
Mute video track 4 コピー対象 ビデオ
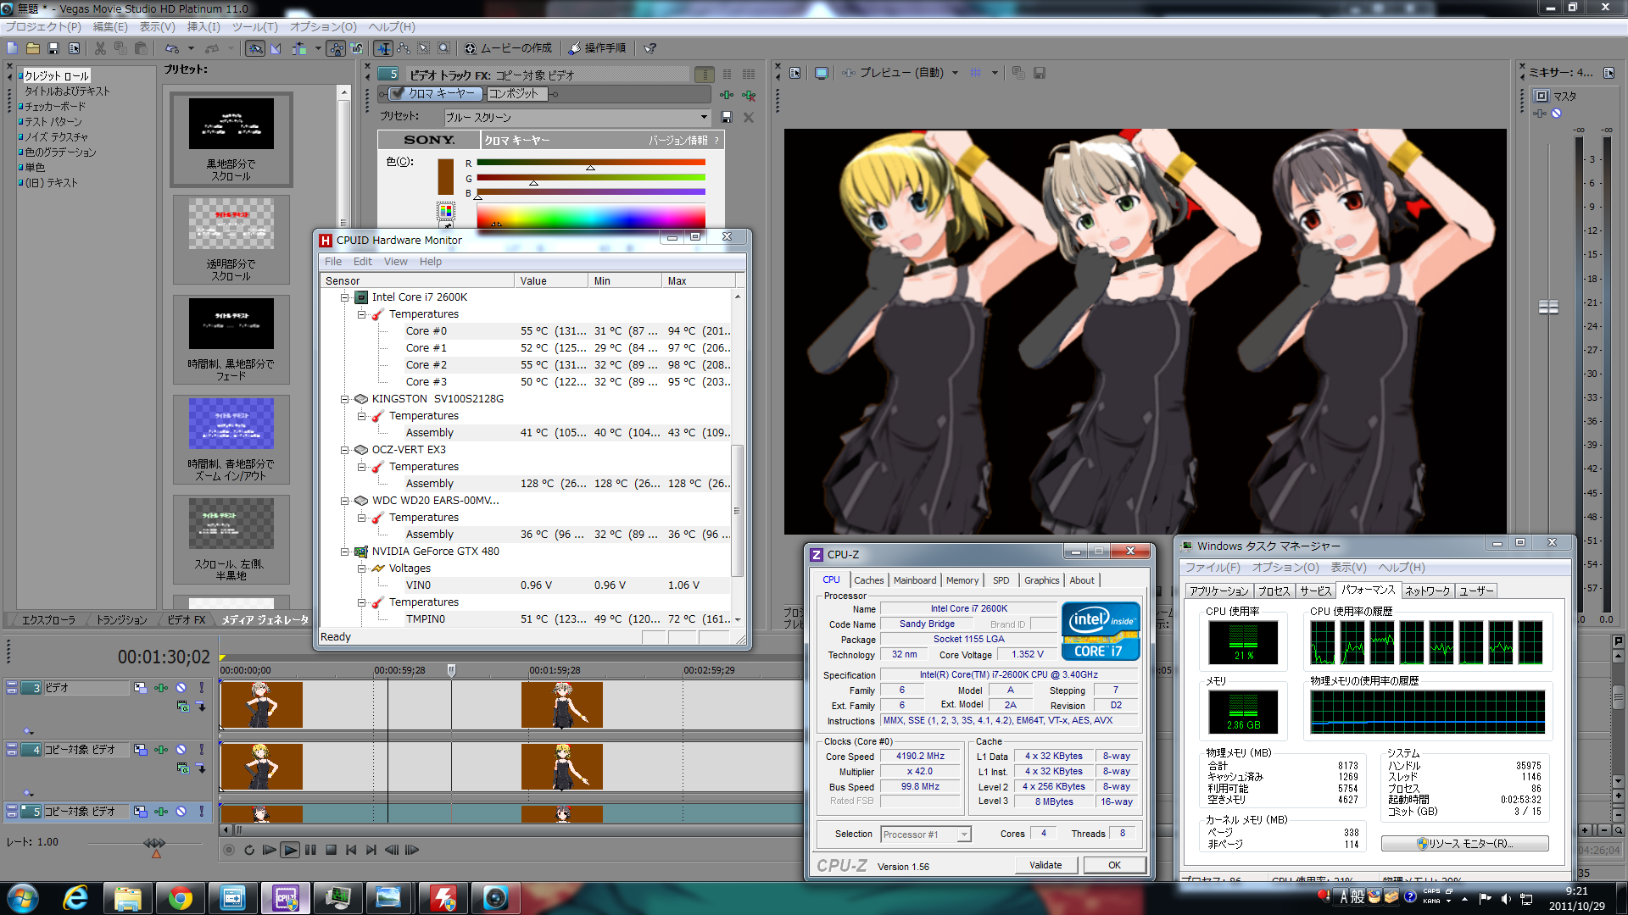[181, 750]
